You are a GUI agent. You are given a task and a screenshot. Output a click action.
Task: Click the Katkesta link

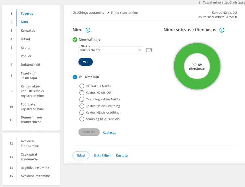109,133
